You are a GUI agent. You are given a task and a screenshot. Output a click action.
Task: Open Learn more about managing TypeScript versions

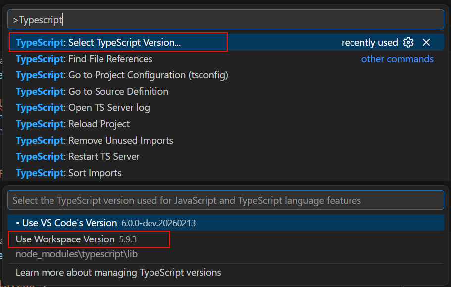pyautogui.click(x=118, y=273)
